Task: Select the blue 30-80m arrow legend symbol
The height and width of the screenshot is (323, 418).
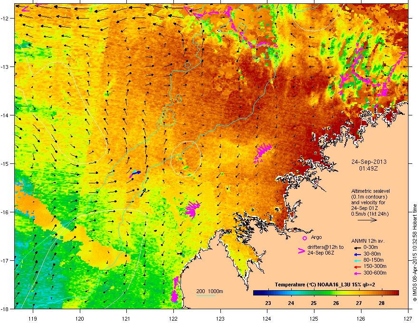Action: tap(357, 255)
